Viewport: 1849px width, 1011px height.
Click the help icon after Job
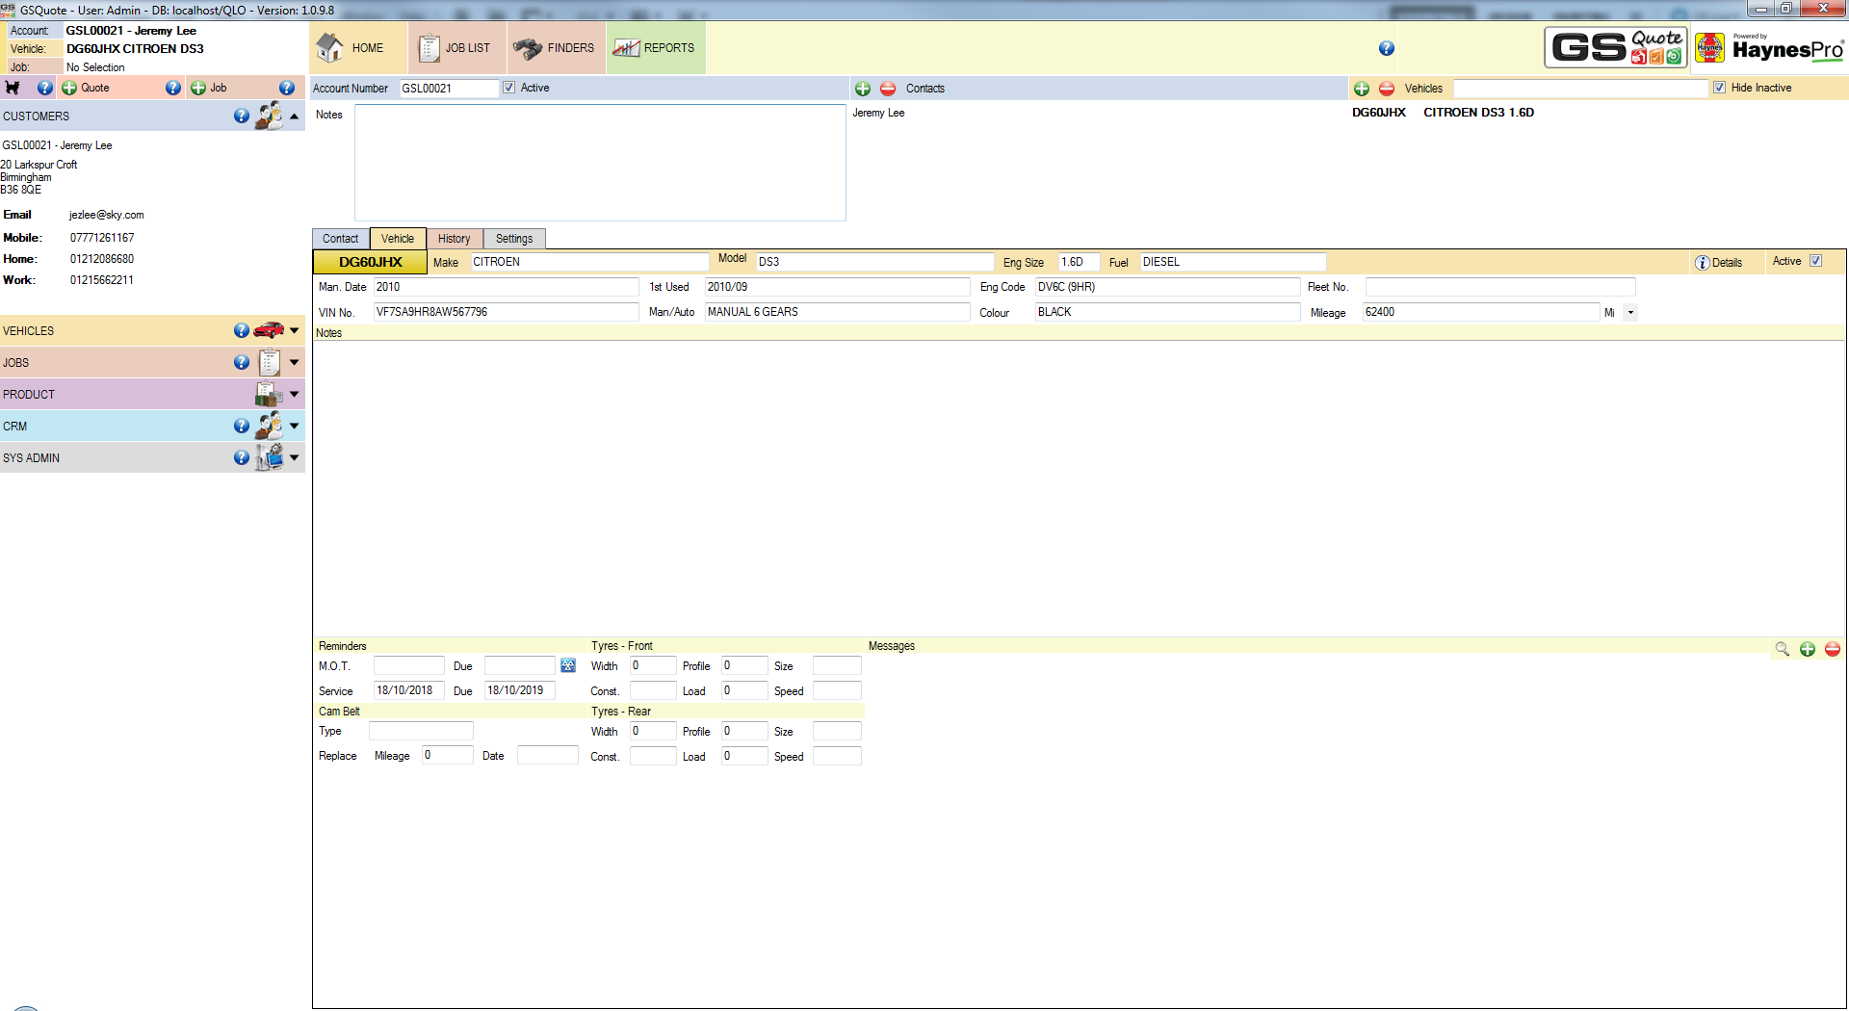click(x=287, y=88)
